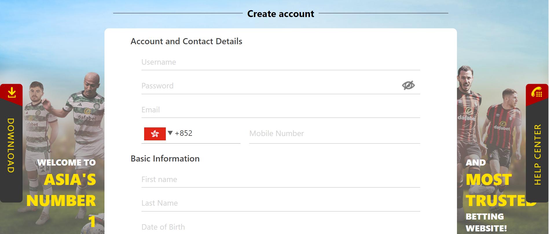The image size is (549, 234).
Task: Click the download arrow icon
Action: click(x=12, y=93)
